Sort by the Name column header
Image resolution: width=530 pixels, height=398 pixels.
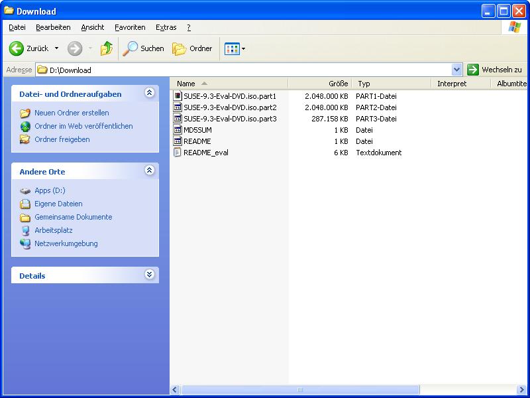(229, 84)
